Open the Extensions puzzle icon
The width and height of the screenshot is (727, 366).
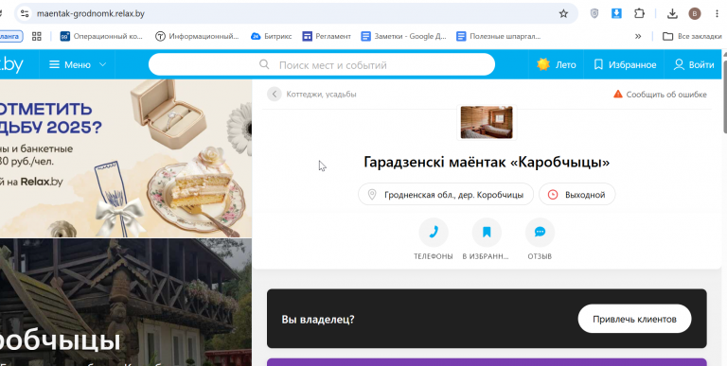pyautogui.click(x=639, y=13)
